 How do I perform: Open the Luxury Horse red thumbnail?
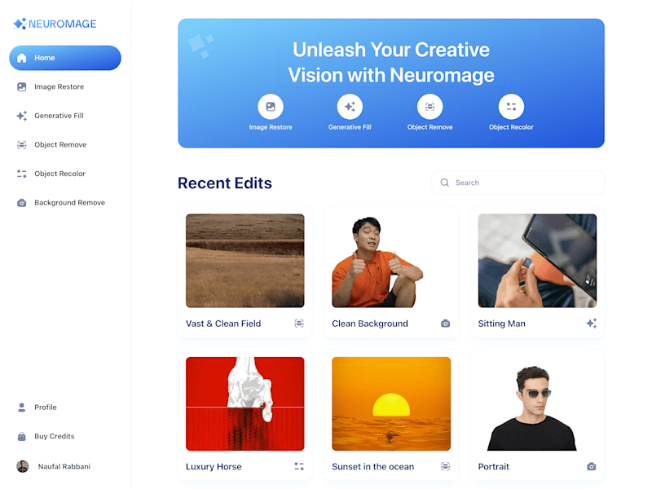245,403
